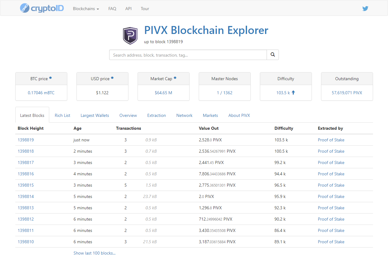
Task: Click the 1.5 kB transaction size
Action: (x=151, y=185)
